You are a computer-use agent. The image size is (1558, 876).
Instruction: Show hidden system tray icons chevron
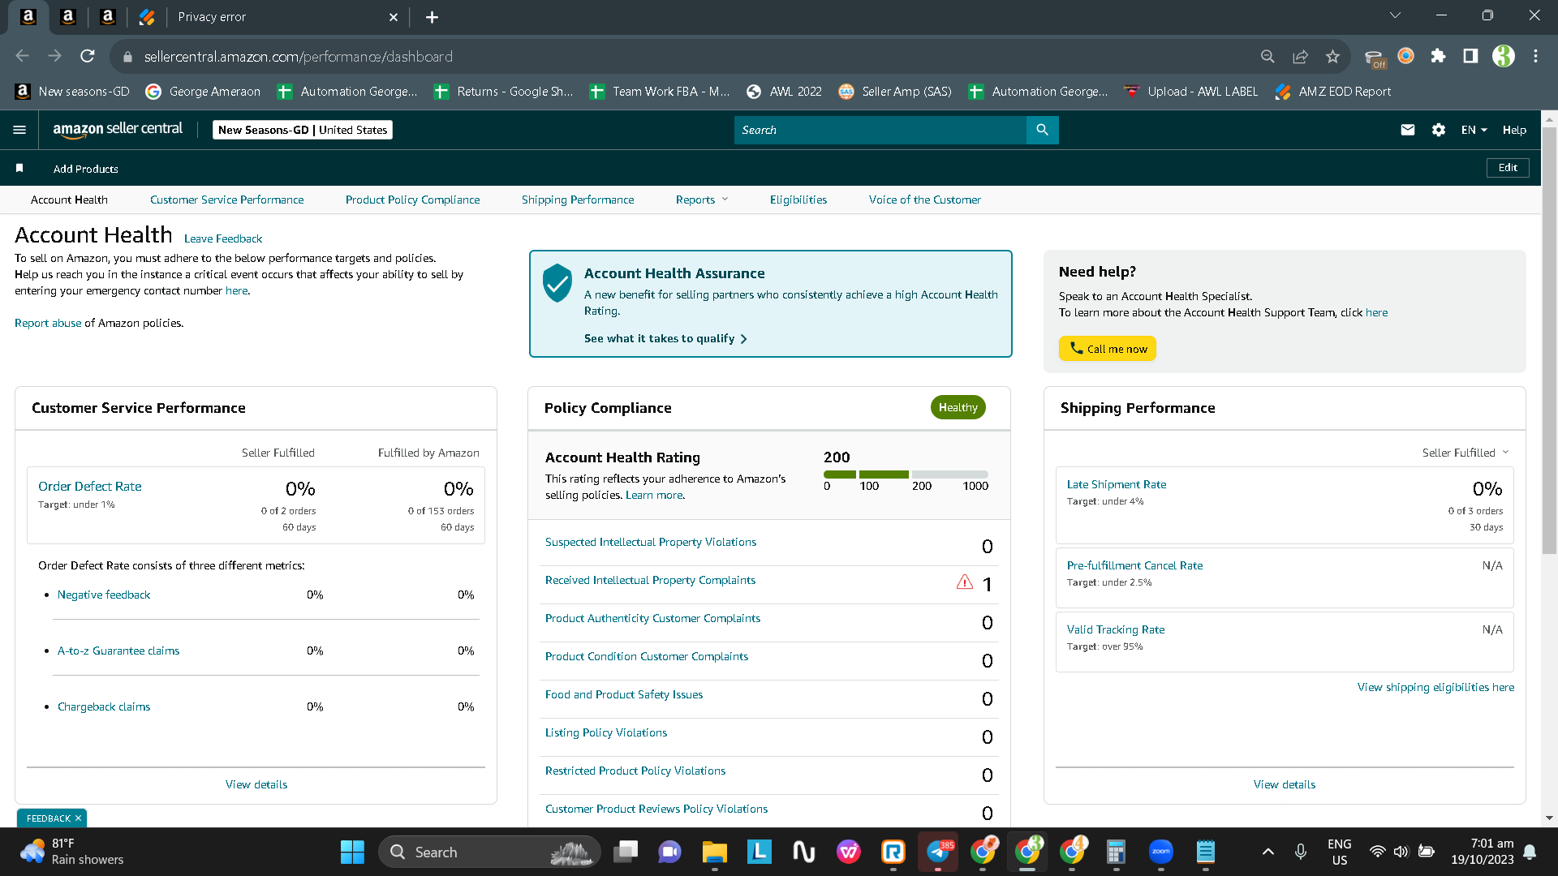1267,852
